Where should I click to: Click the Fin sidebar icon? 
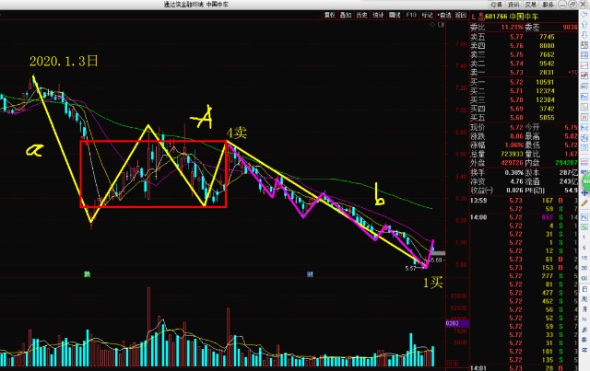tap(584, 97)
